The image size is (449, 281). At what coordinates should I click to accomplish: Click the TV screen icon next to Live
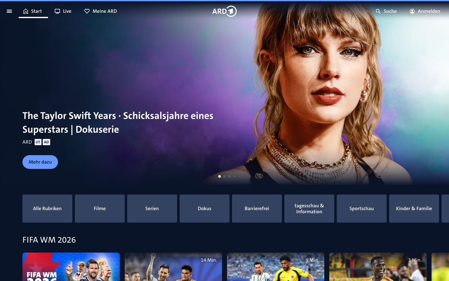coord(57,11)
